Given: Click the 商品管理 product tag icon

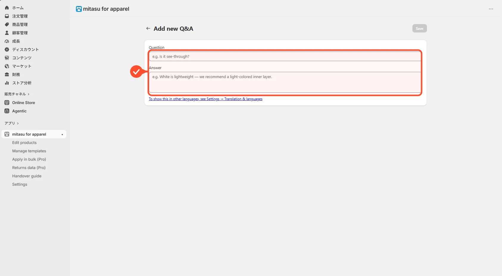Looking at the screenshot, I should click(7, 24).
